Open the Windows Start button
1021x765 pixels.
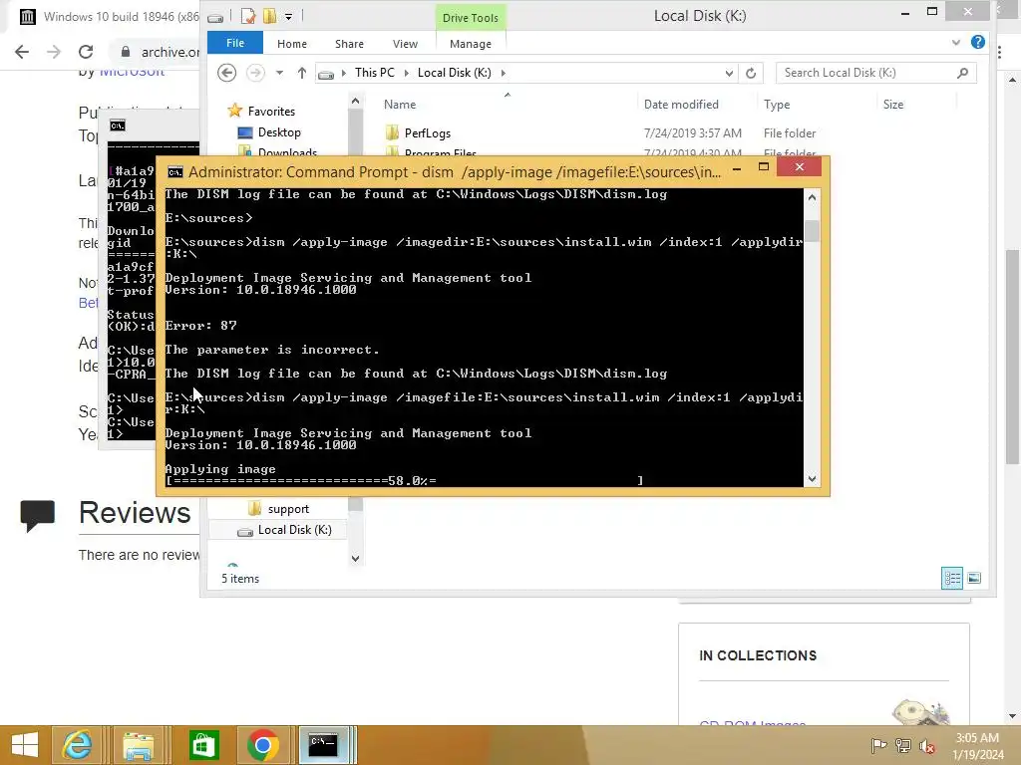tap(25, 745)
